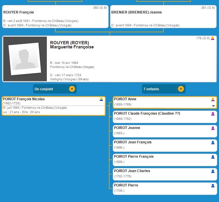
Task: Open mother BRENIER (BRENIERE) Jeanne's card
Action: (163, 17)
